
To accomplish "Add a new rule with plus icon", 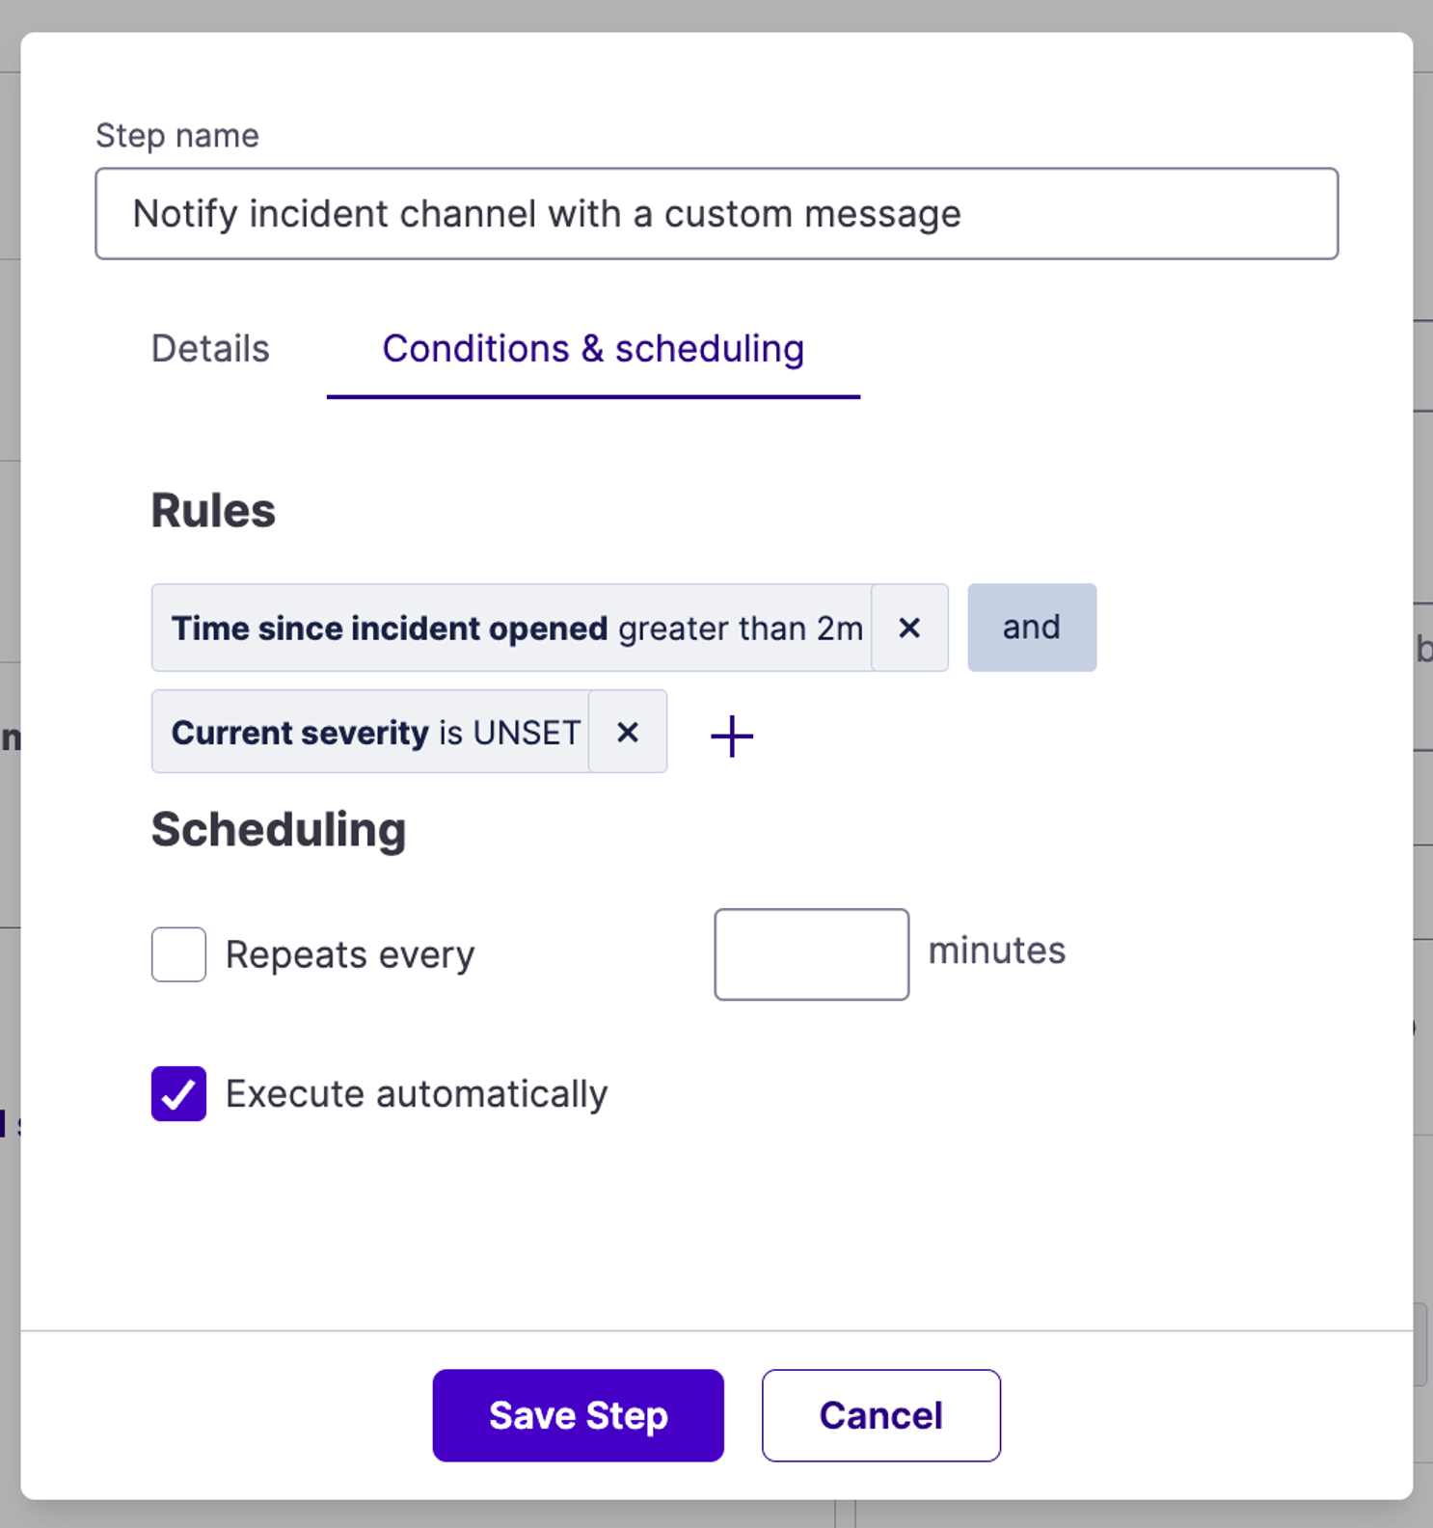I will click(732, 736).
